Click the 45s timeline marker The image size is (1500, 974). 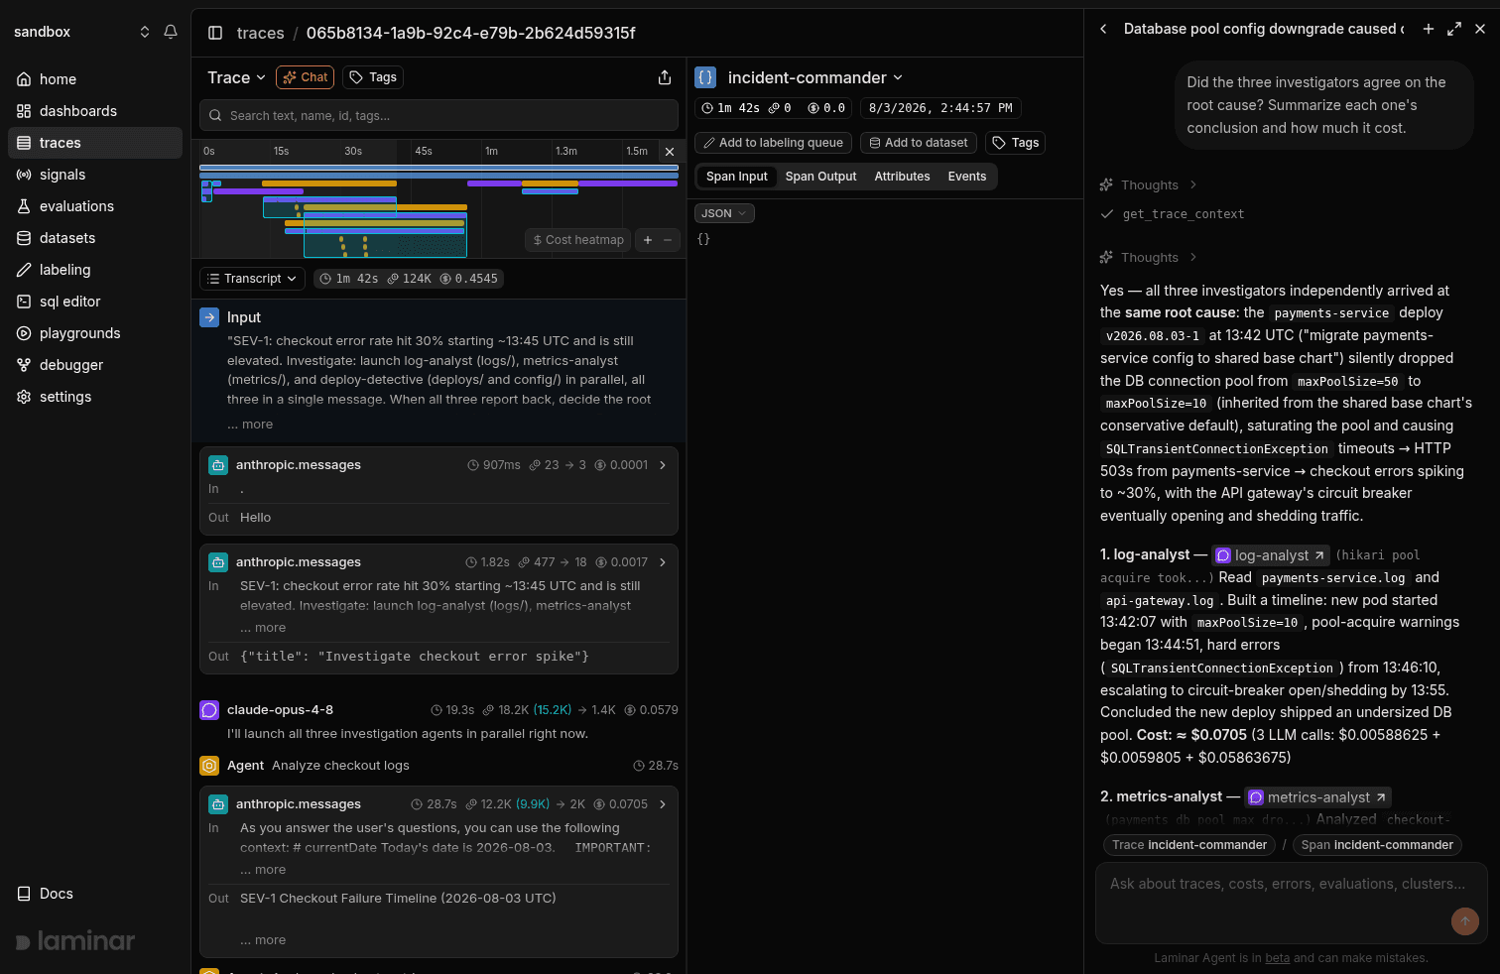pyautogui.click(x=424, y=152)
